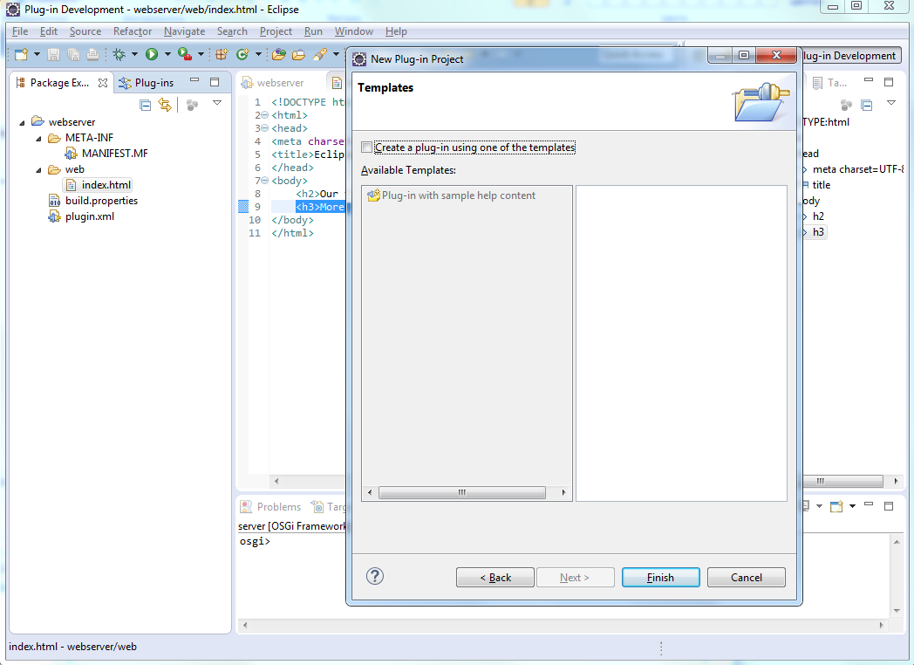Open the Debug dropdown arrow
The width and height of the screenshot is (914, 665).
pyautogui.click(x=134, y=55)
